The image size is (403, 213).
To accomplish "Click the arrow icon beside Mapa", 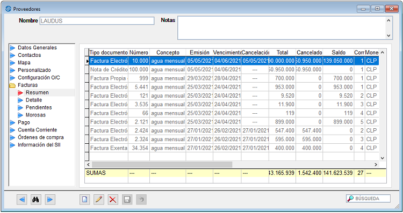I will 12,63.
